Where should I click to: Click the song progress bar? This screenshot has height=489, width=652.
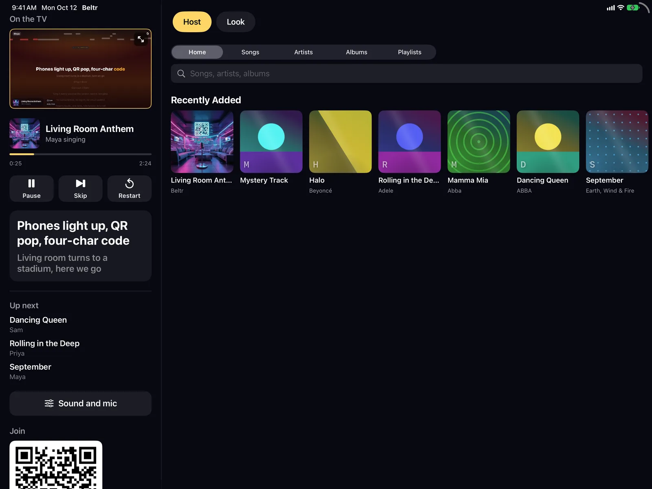pyautogui.click(x=81, y=154)
